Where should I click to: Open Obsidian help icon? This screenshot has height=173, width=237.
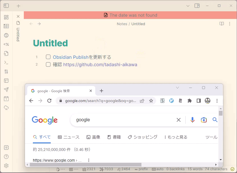pos(6,157)
